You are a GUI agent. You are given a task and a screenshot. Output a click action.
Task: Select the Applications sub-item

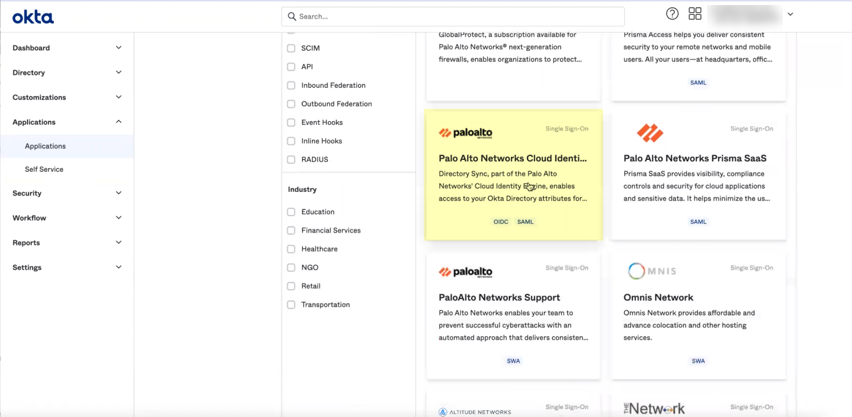click(45, 146)
